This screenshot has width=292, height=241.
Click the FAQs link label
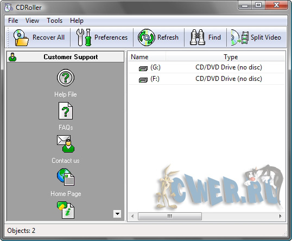tap(66, 128)
